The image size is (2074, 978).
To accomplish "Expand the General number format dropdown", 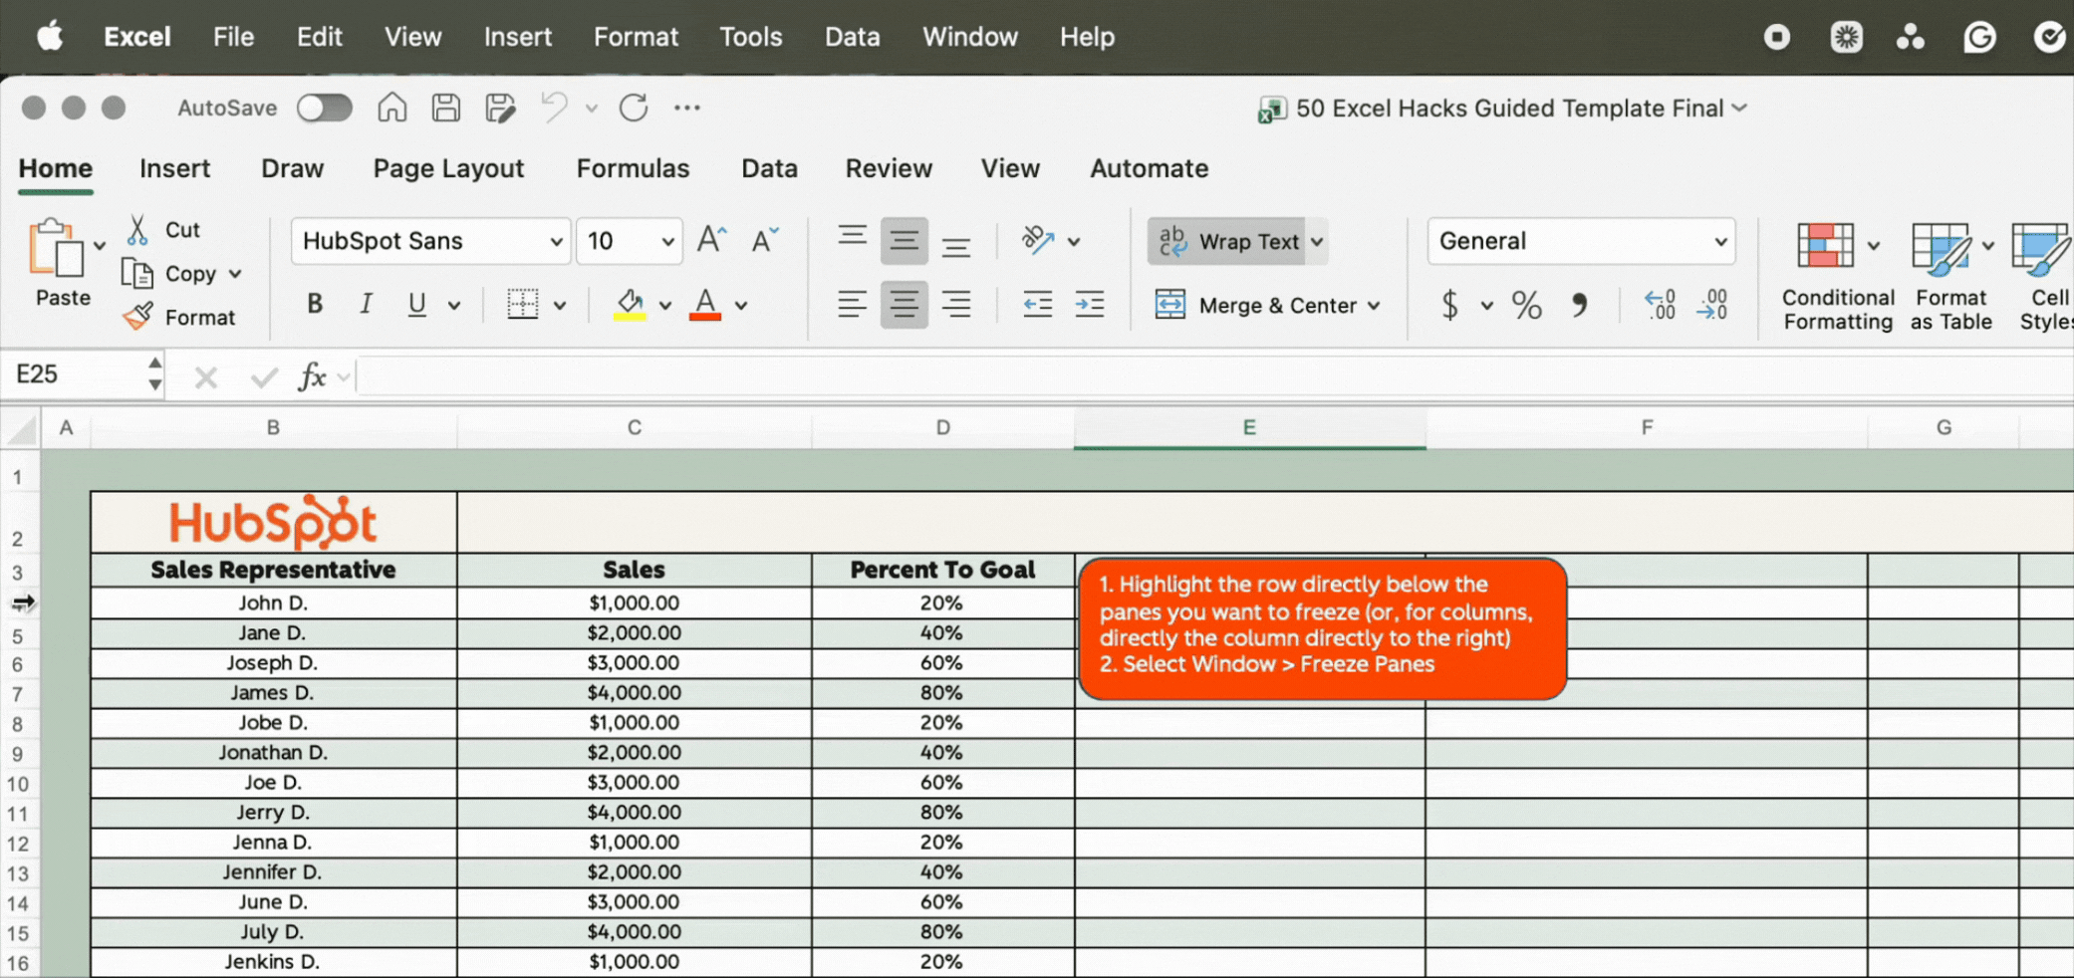I will point(1719,242).
